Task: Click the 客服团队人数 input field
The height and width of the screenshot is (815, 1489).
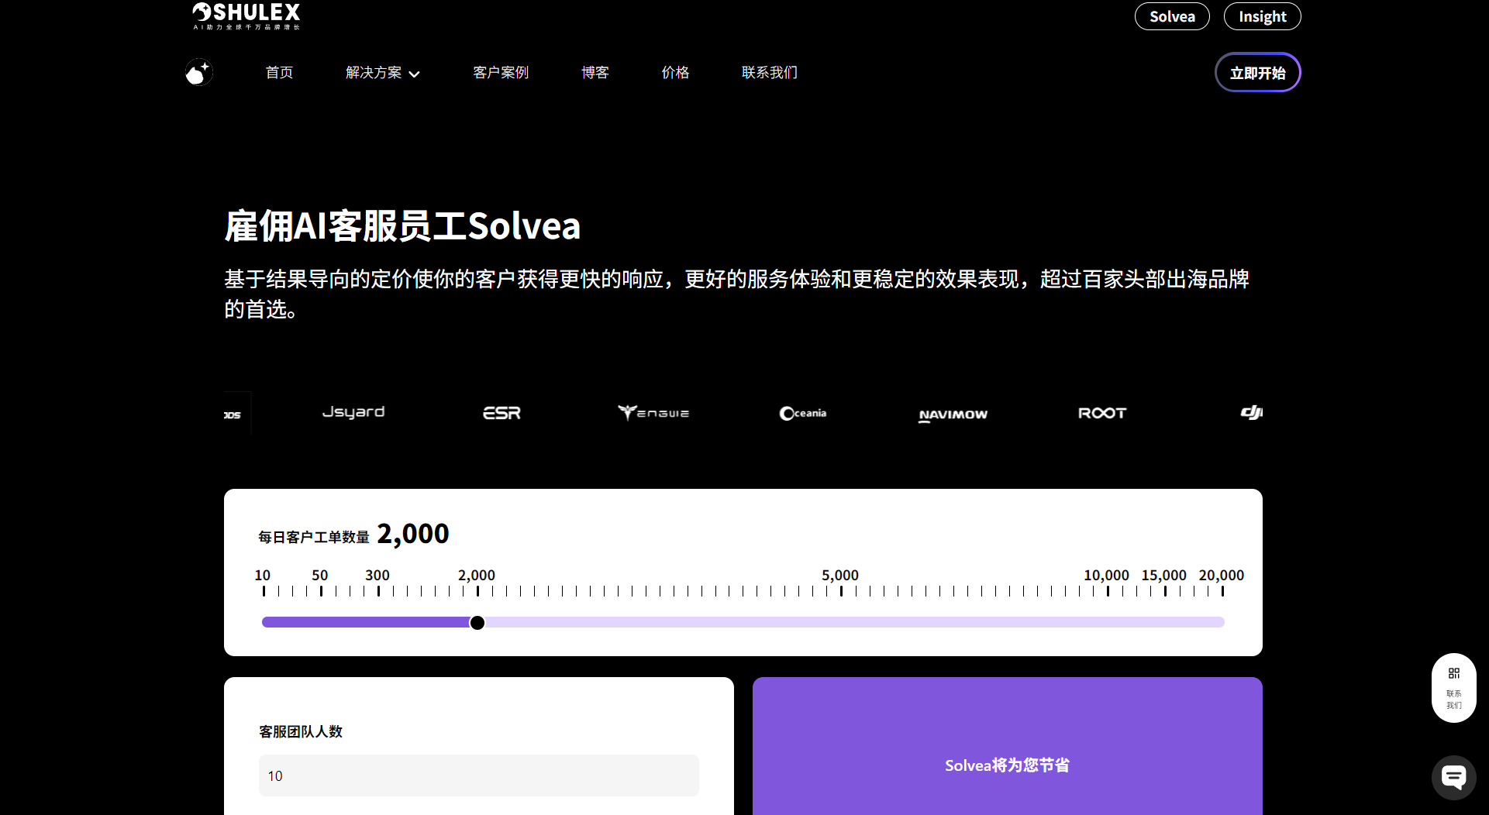Action: click(478, 775)
